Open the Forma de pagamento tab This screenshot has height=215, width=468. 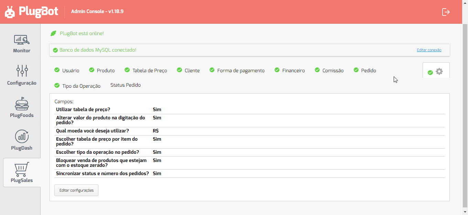coord(237,71)
